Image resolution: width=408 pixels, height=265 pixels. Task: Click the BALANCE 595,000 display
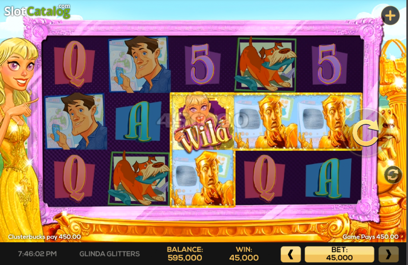pos(185,254)
